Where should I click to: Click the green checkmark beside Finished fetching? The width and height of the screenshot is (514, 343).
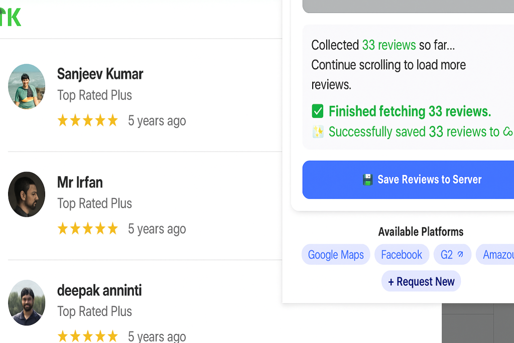[x=318, y=111]
